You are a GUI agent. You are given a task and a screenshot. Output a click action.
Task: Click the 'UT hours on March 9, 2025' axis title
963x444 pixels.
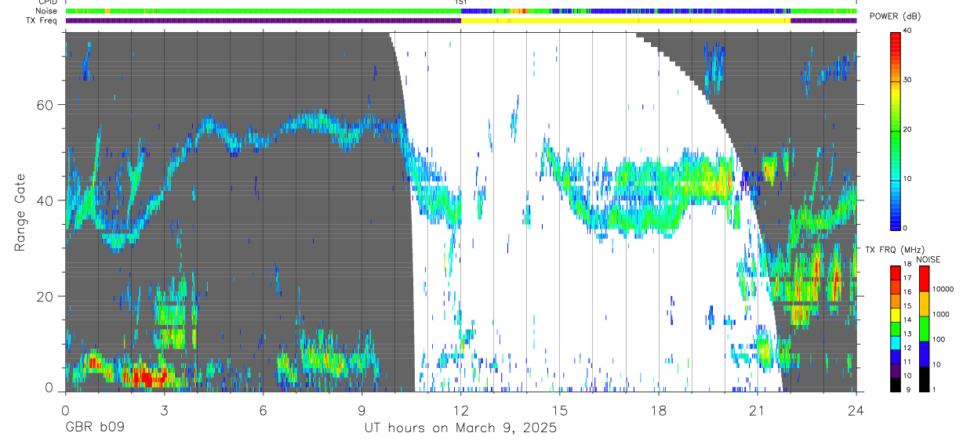point(460,428)
